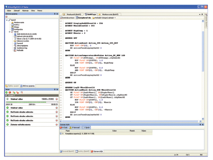Open the collapsed side panel tab at right edge
The height and width of the screenshot is (160, 213).
(x=206, y=21)
